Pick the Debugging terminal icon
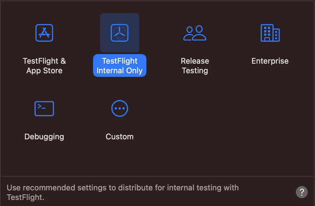The height and width of the screenshot is (206, 315). (x=44, y=108)
